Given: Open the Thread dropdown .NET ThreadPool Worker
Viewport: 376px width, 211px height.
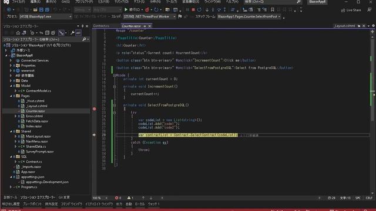Looking at the screenshot, I should [x=149, y=16].
